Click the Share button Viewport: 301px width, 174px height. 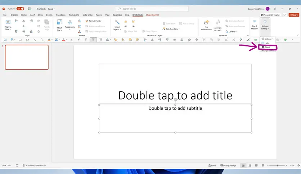(294, 15)
